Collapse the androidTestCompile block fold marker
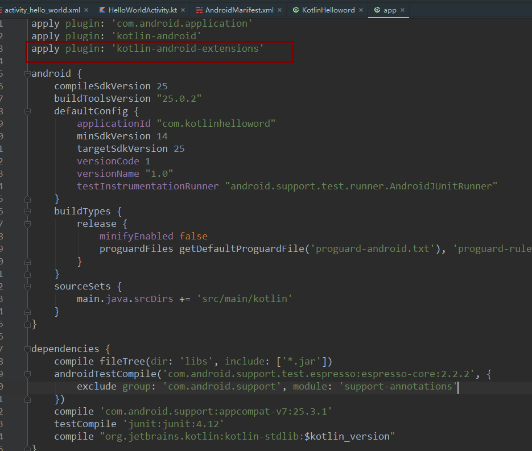This screenshot has width=532, height=451. (27, 374)
